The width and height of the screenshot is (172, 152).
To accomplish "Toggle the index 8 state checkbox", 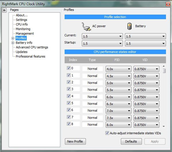I will click(69, 124).
